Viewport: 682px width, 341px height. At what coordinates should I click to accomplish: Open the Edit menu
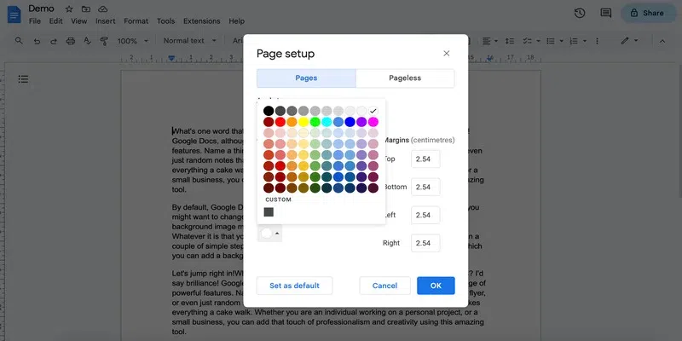(55, 20)
